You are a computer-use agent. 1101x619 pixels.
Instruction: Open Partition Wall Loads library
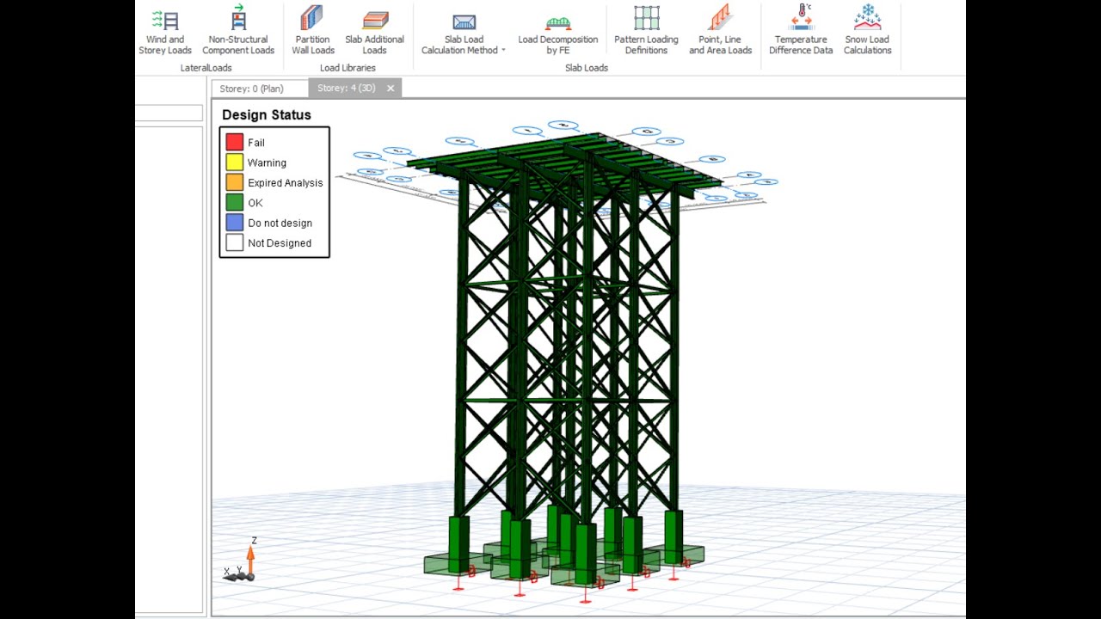click(x=312, y=32)
